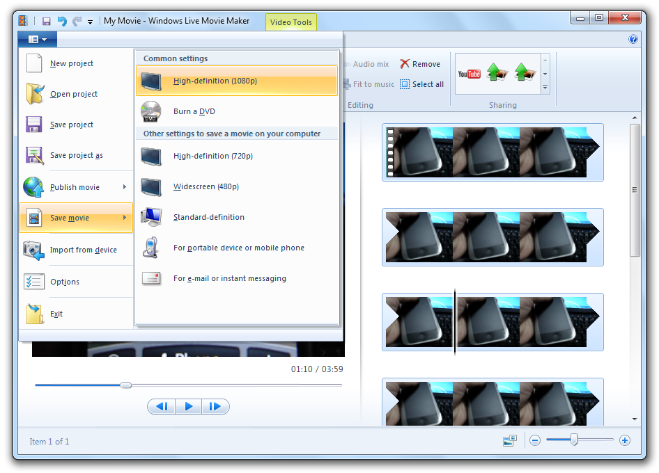Expand the Save movie submenu
Viewport: 659px width, 473px height.
click(76, 218)
